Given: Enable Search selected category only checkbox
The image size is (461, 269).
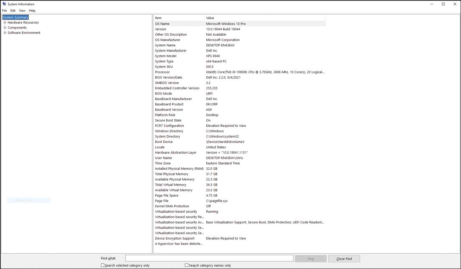Looking at the screenshot, I should click(x=102, y=265).
